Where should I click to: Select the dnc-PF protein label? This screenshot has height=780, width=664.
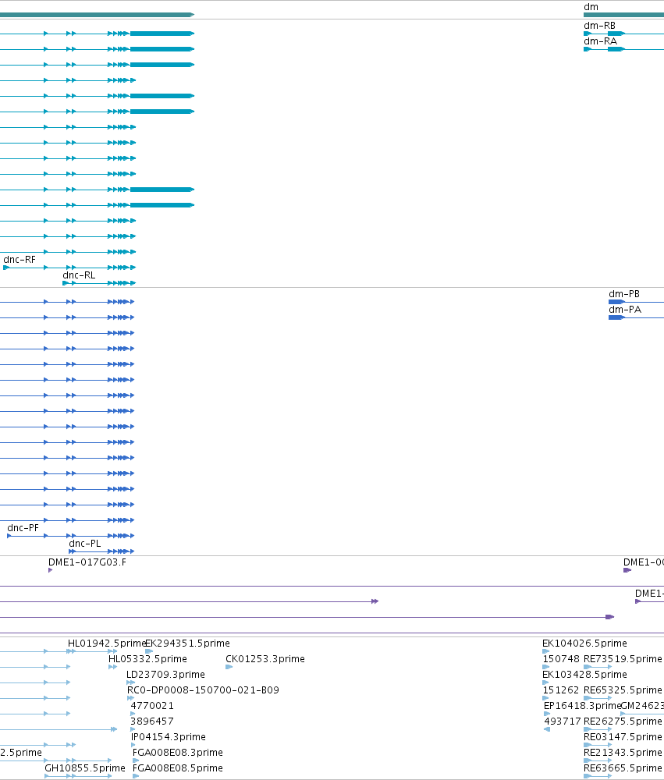(x=23, y=528)
